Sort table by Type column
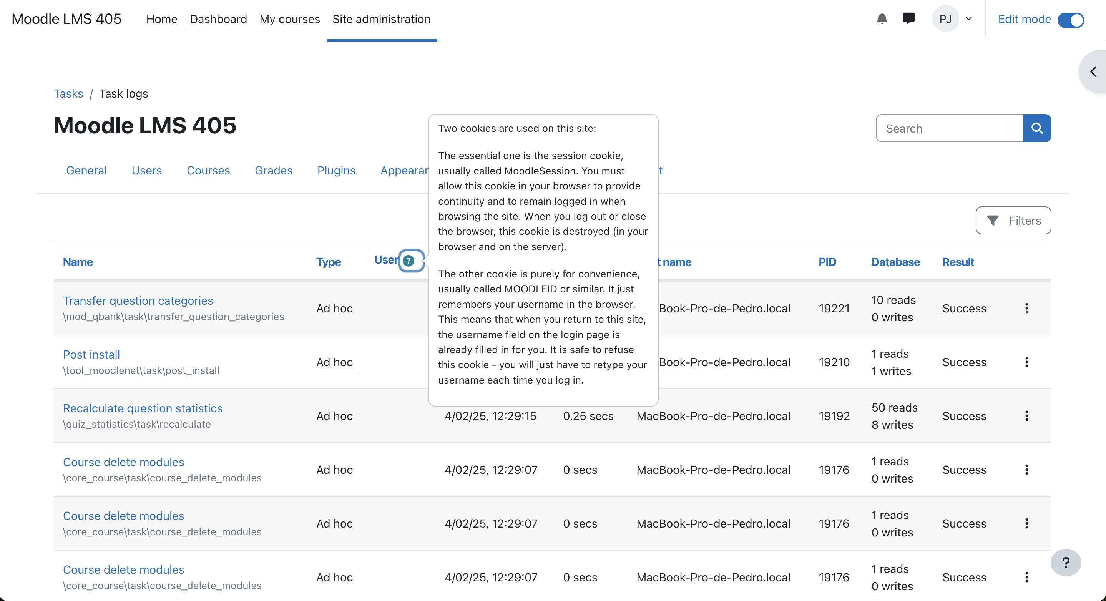 (329, 262)
